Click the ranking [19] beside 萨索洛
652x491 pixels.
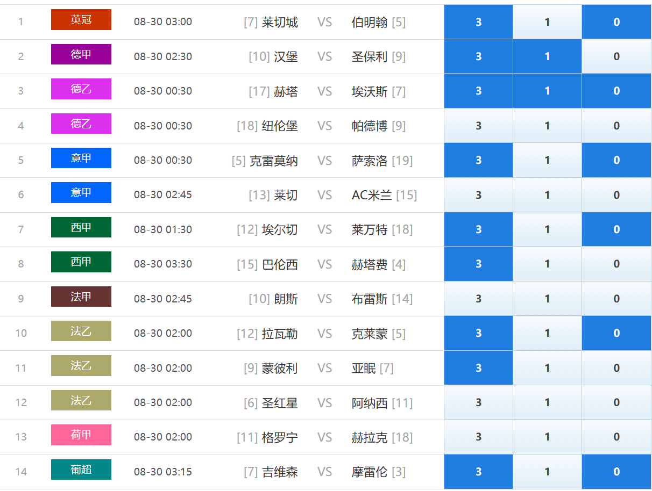[x=402, y=161]
